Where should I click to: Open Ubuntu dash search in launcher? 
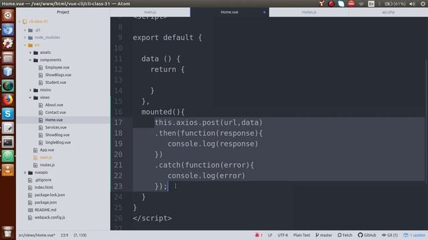[x=7, y=15]
